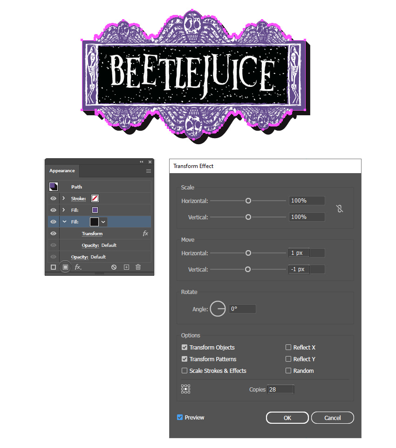Open the Appearance panel hamburger menu
The width and height of the screenshot is (396, 448).
point(148,171)
